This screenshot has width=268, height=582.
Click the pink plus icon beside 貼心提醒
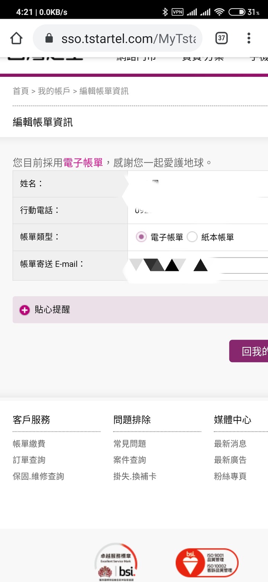tap(25, 310)
